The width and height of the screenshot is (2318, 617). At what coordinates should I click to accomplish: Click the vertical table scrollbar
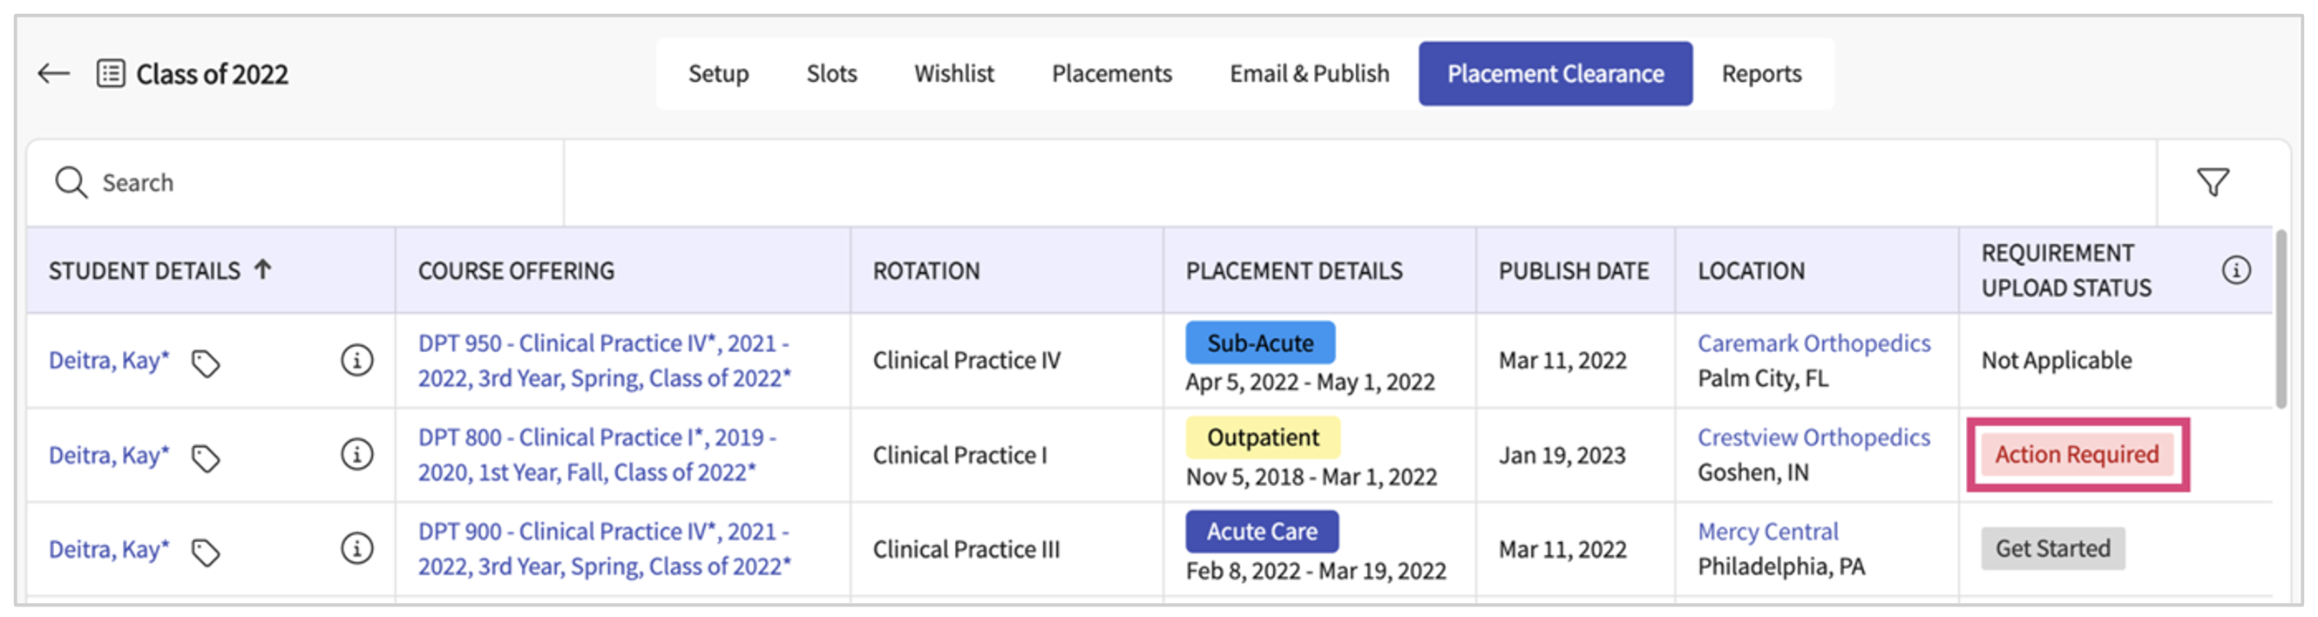pyautogui.click(x=2281, y=320)
